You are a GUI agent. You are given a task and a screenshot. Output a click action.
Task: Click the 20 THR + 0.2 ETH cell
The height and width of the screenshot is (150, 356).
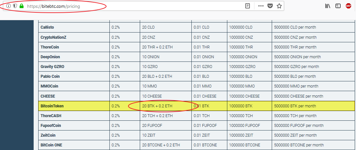(166, 47)
